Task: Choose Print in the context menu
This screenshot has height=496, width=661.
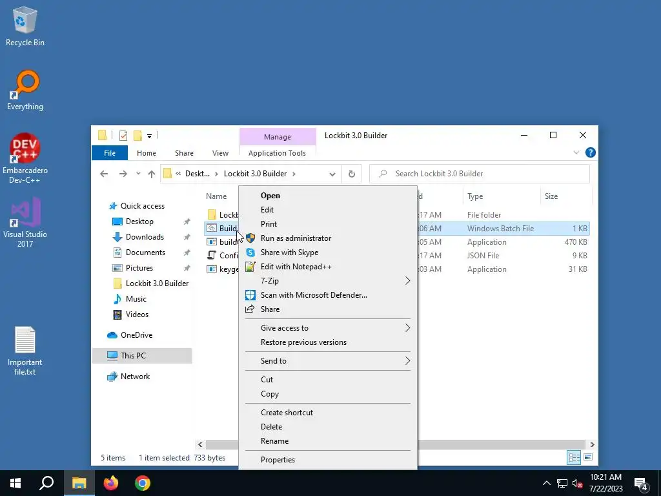Action: tap(328, 224)
